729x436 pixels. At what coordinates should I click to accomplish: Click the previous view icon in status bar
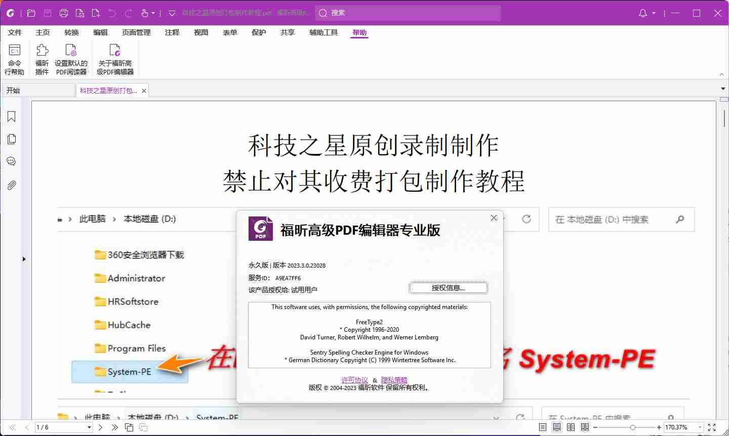point(129,427)
